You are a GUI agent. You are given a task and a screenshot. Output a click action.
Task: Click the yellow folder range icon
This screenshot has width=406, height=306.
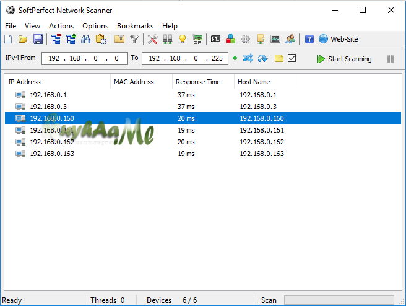(279, 58)
